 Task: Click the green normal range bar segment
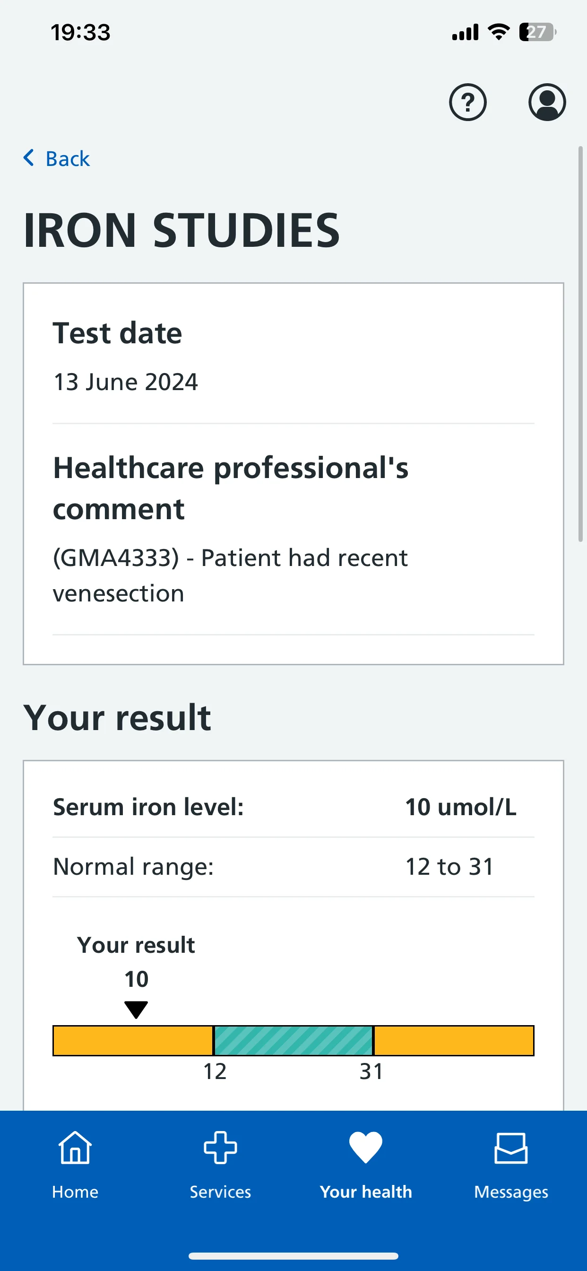[x=293, y=1041]
